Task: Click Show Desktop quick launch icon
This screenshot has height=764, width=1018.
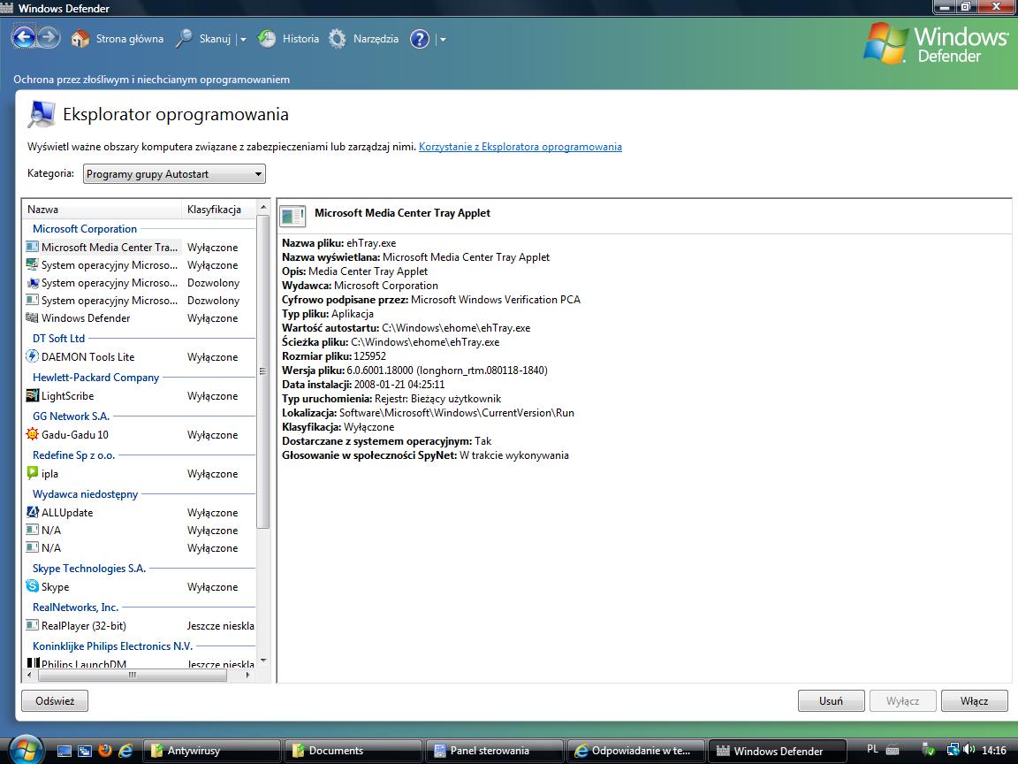Action: coord(65,751)
